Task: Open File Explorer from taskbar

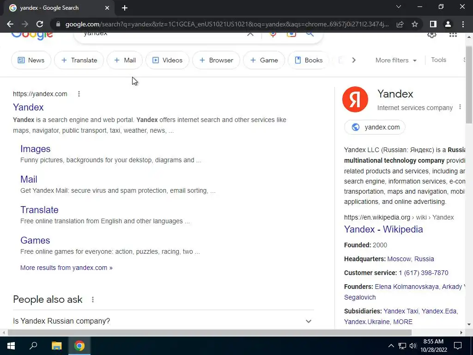Action: pos(56,346)
